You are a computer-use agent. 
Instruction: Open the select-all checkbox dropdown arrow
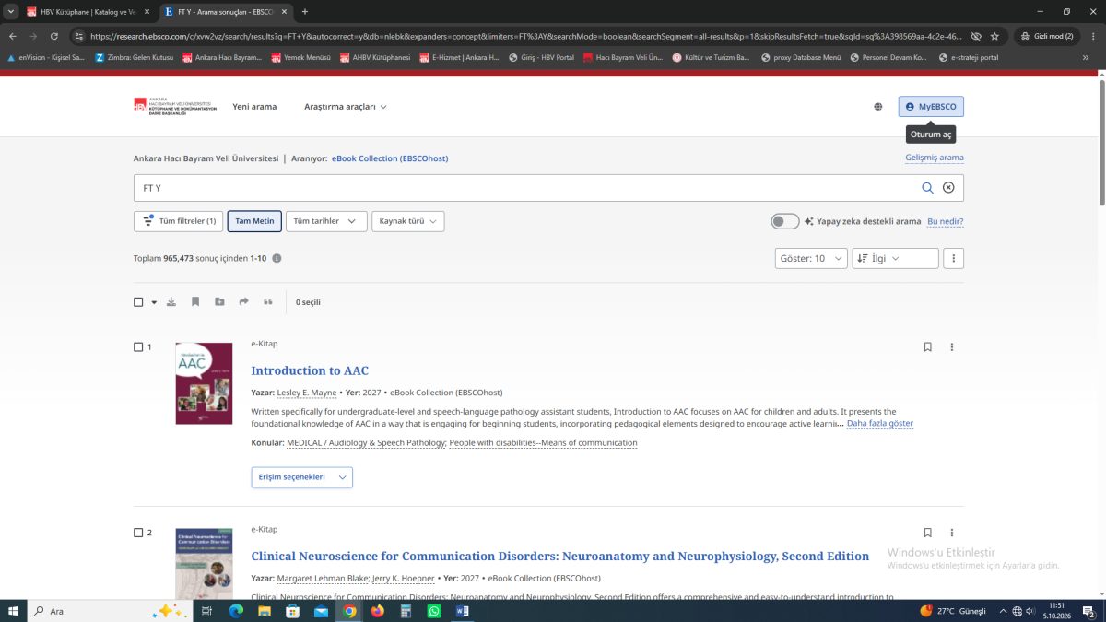pos(154,302)
